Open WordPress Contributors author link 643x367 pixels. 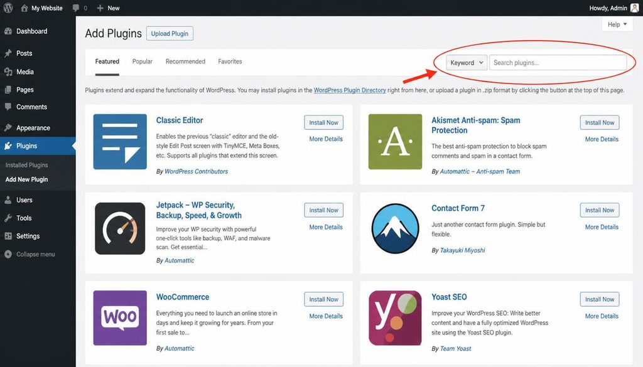(x=196, y=172)
